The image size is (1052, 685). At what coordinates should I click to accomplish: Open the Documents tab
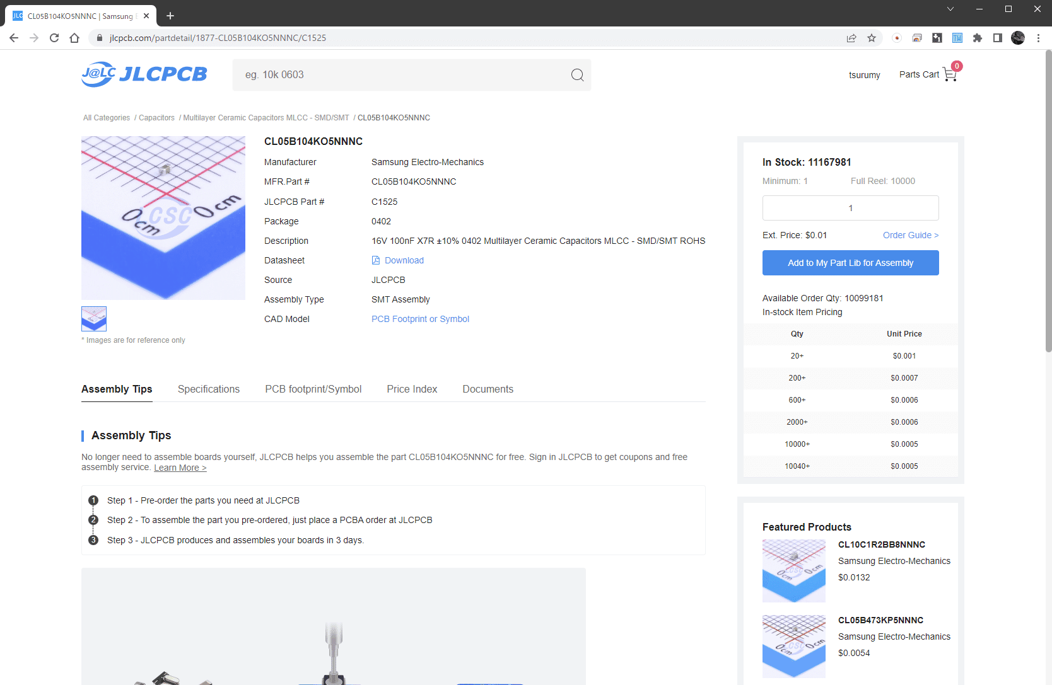[x=488, y=389]
